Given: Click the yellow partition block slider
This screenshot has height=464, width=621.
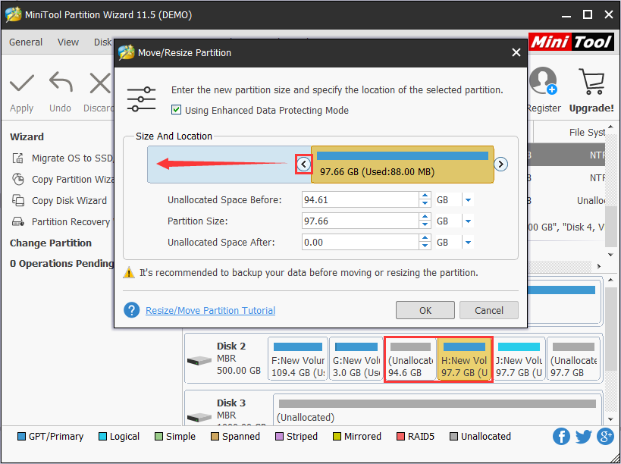Looking at the screenshot, I should click(x=403, y=165).
